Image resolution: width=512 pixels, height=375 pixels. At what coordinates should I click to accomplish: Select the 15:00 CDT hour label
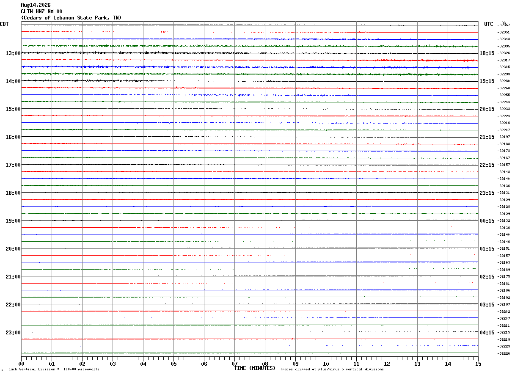click(13, 109)
